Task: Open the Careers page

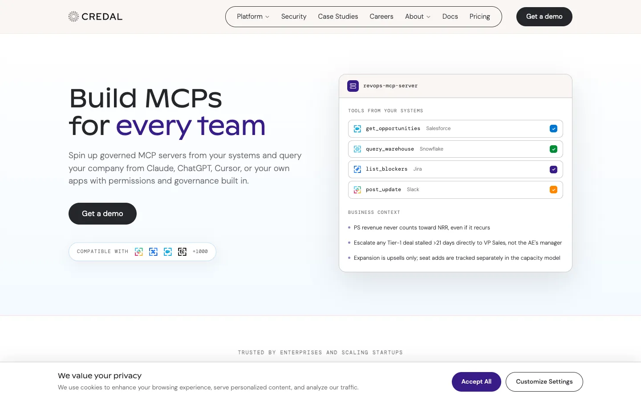Action: click(381, 16)
